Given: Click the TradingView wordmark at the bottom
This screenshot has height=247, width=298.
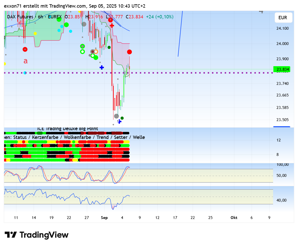Looking at the screenshot, I should coord(44,235).
